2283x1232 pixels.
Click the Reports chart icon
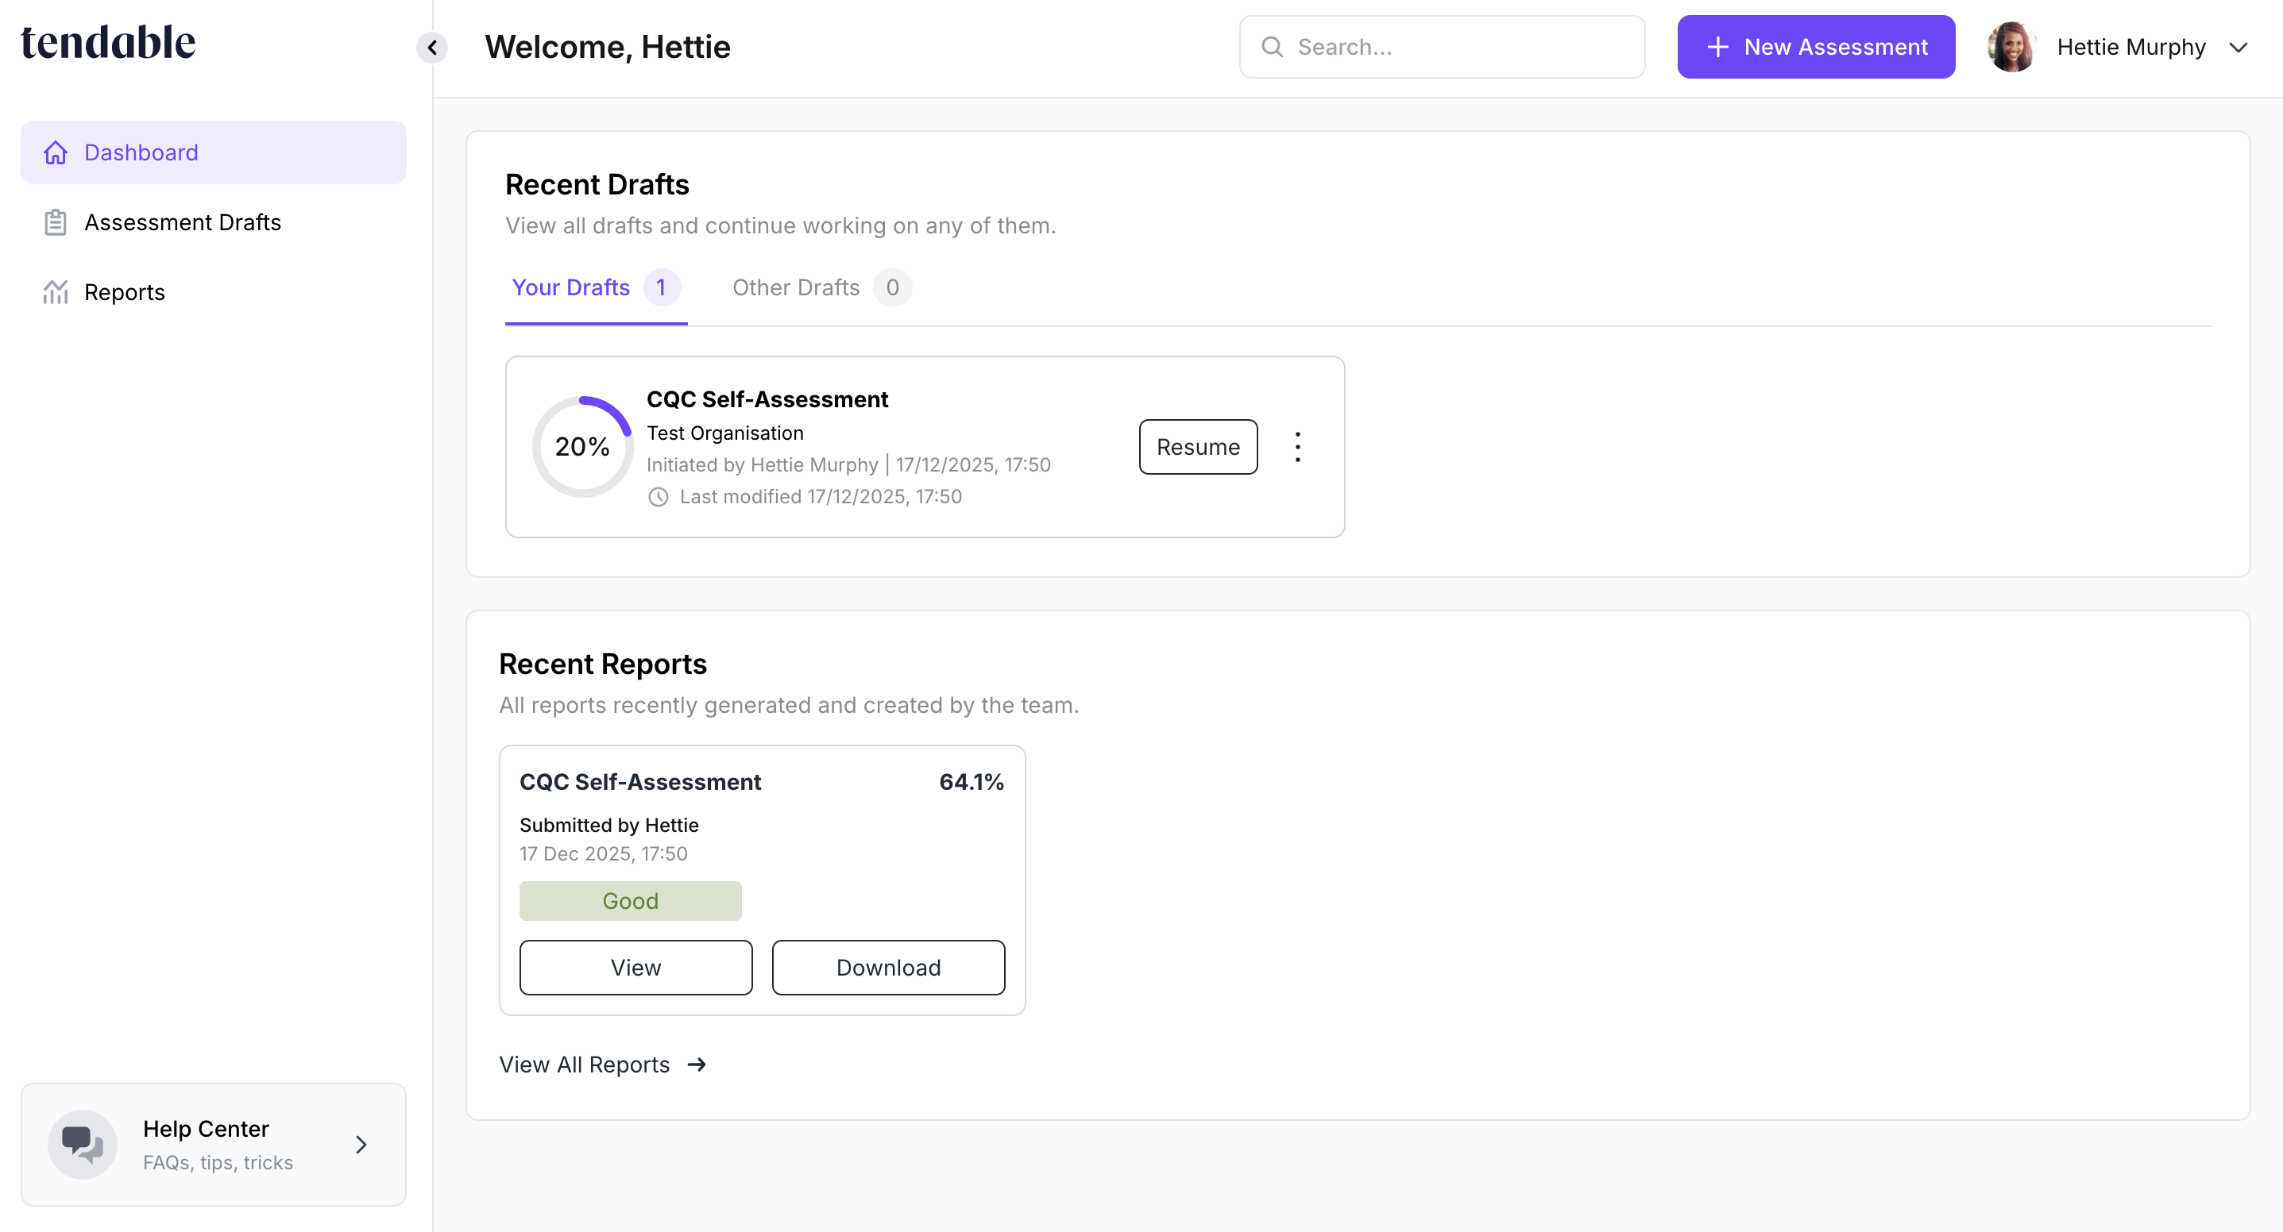click(x=55, y=292)
